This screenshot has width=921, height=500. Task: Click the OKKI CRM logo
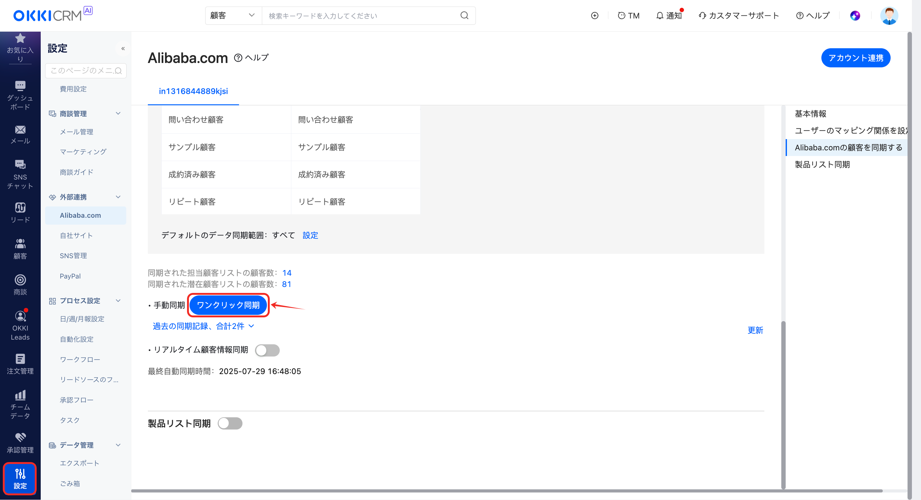coord(52,15)
